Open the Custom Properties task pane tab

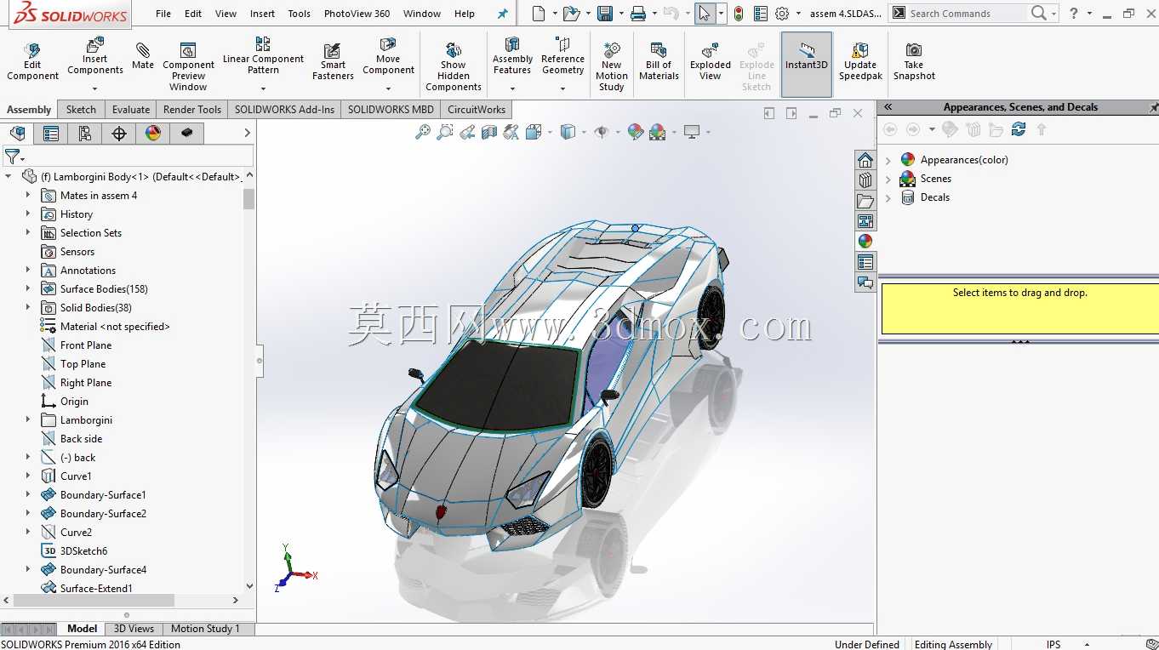(x=865, y=262)
